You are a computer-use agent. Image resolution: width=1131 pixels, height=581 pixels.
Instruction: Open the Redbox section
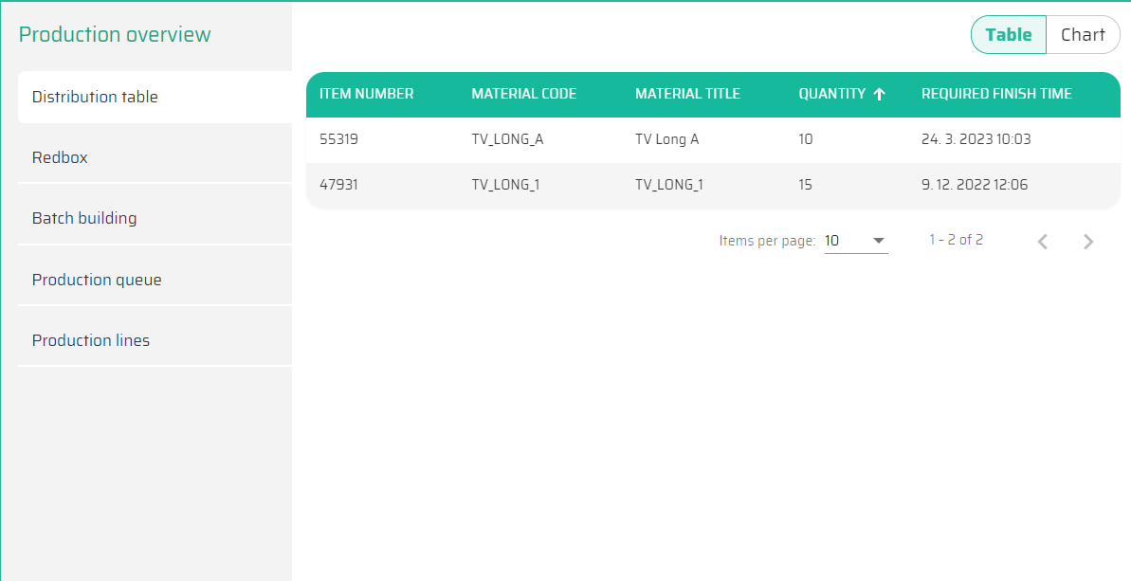[x=60, y=157]
